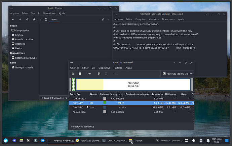Open the /dev/sda device selector dropdown

(x=177, y=74)
